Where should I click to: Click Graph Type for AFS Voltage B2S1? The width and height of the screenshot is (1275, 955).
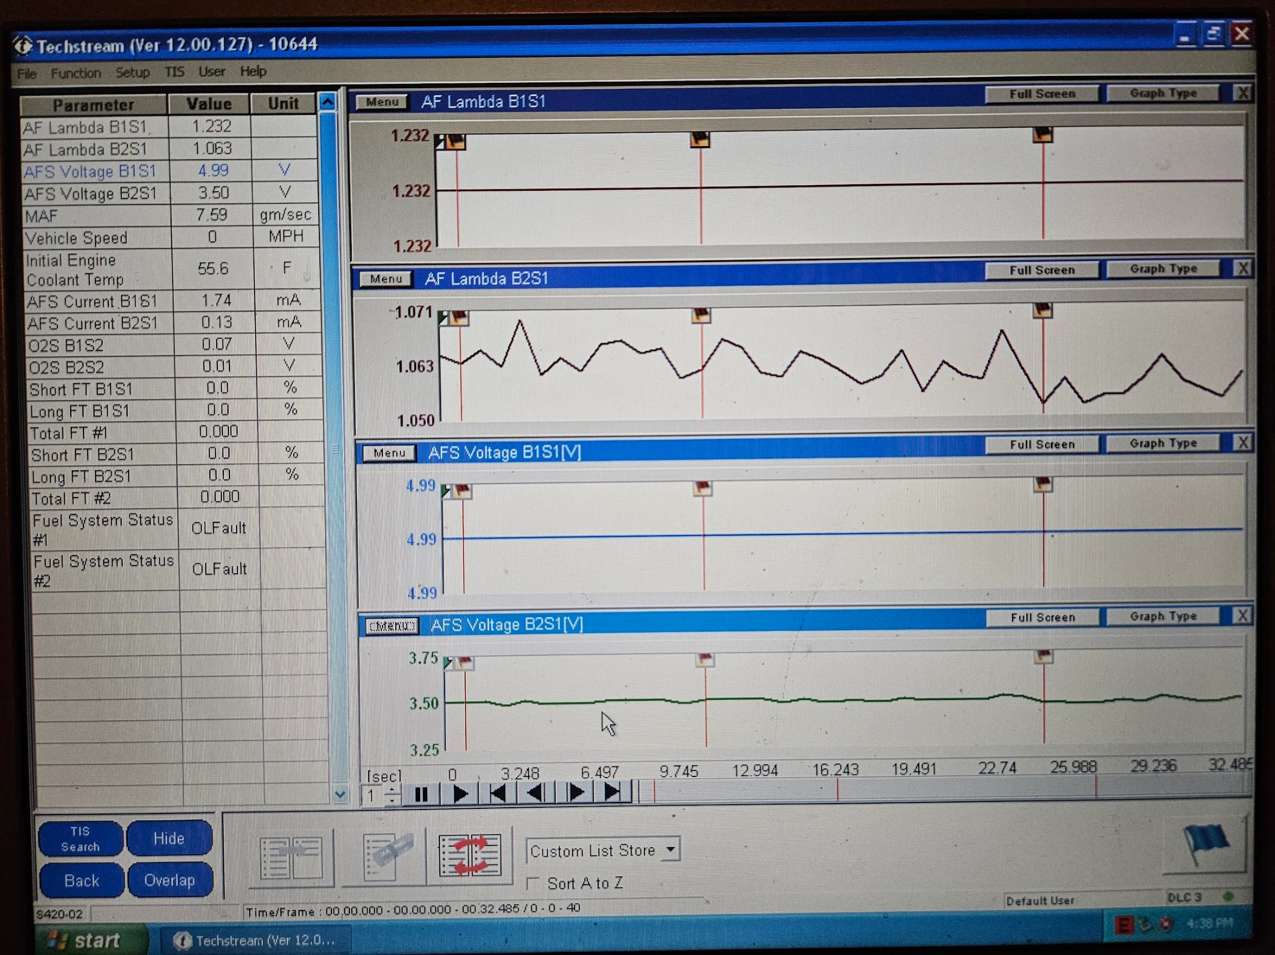[1163, 616]
